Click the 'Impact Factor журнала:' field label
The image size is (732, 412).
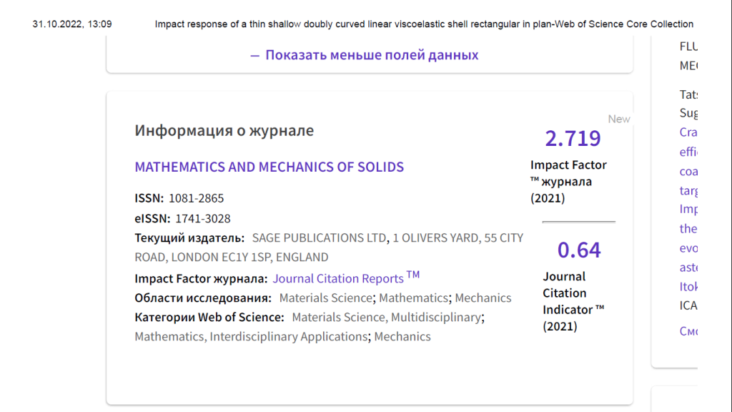click(x=201, y=278)
